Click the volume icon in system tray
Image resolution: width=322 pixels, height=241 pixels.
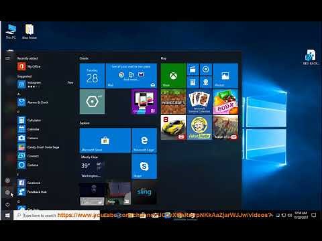[290, 216]
